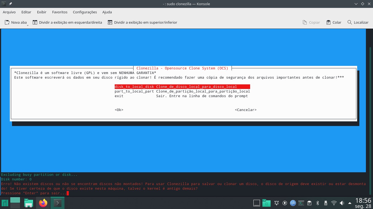This screenshot has height=209, width=373.
Task: Open the notifications bell in system tray
Action: 277,203
